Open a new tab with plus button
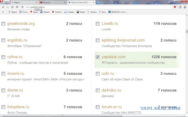Screen dimensions: 188x117 [x=98, y=2]
